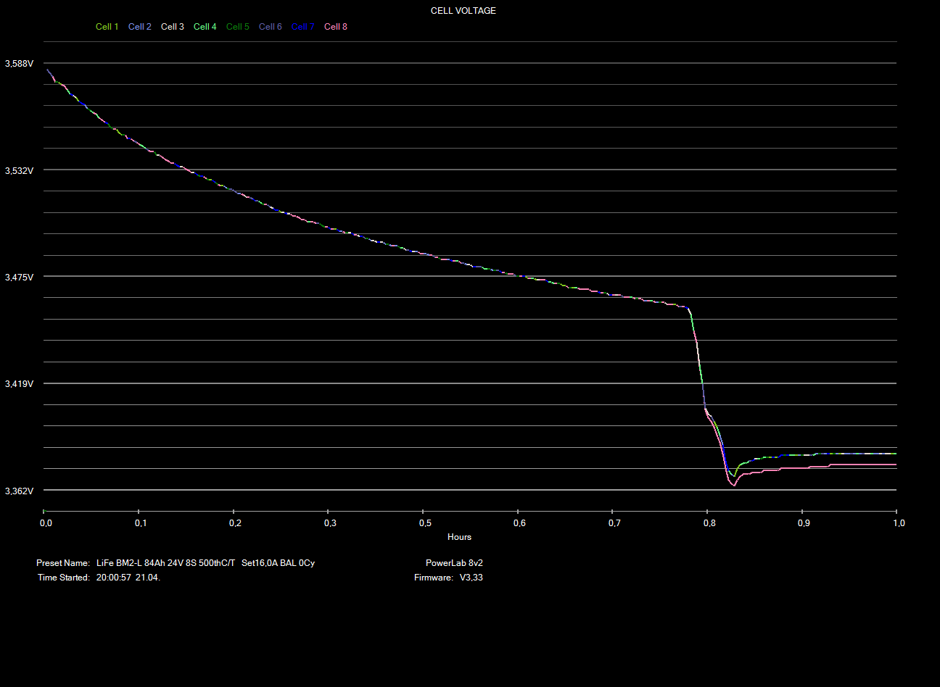Click the LiFe BM2-L preset name text
Screen dimensions: 940x687
(205, 563)
